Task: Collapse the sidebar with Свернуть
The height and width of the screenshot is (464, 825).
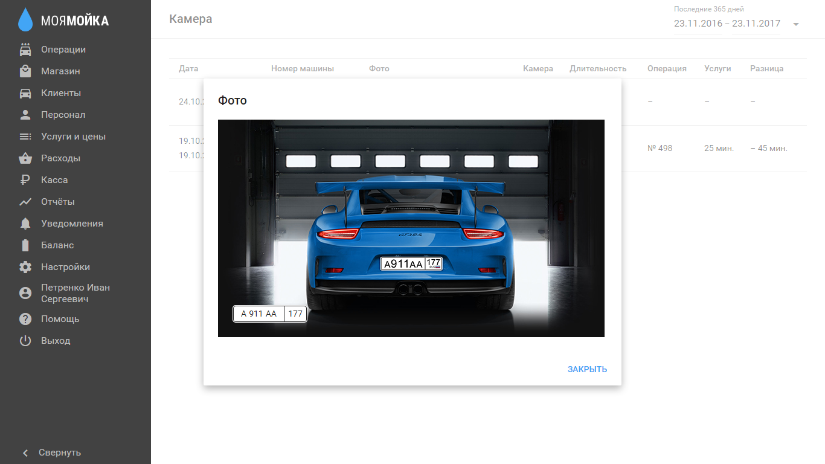Action: (x=51, y=453)
